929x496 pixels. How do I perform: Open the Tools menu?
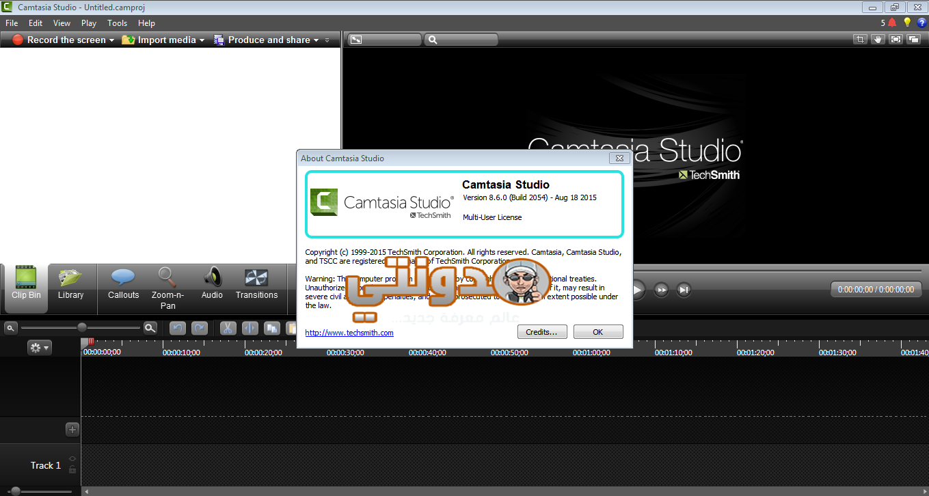point(117,23)
